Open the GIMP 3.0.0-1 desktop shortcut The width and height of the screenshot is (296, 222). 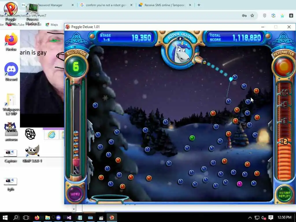[x=32, y=153]
